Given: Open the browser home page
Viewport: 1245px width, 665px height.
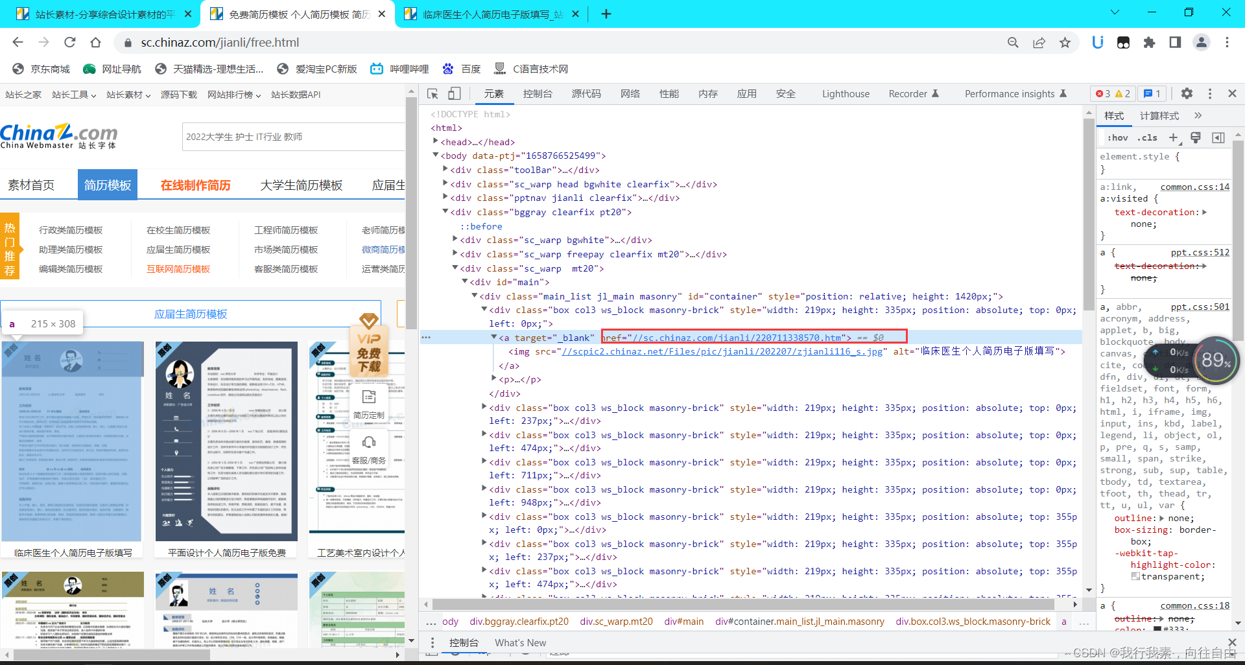Looking at the screenshot, I should (x=95, y=42).
